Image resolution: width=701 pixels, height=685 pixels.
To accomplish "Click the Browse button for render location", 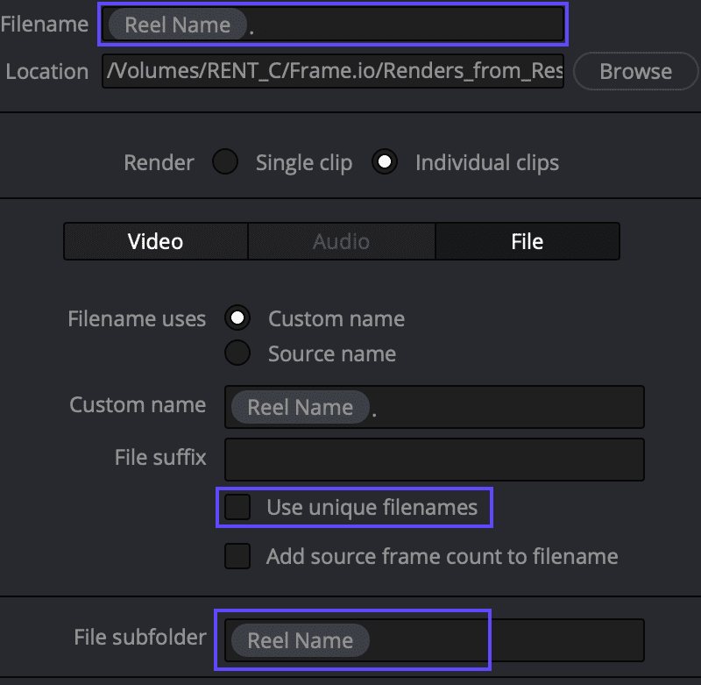I will (x=635, y=71).
